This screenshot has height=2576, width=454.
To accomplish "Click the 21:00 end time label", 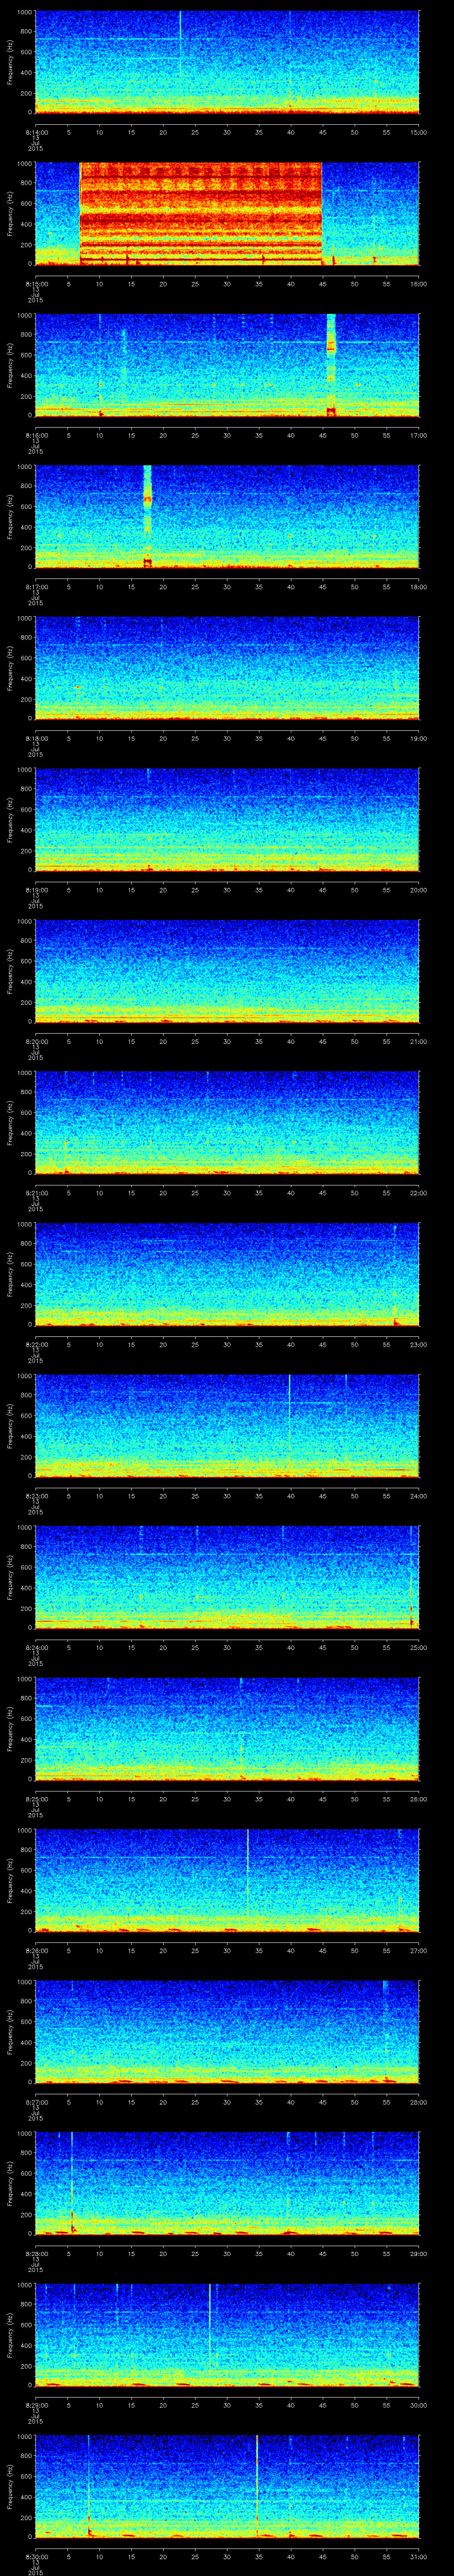I will pyautogui.click(x=419, y=1041).
